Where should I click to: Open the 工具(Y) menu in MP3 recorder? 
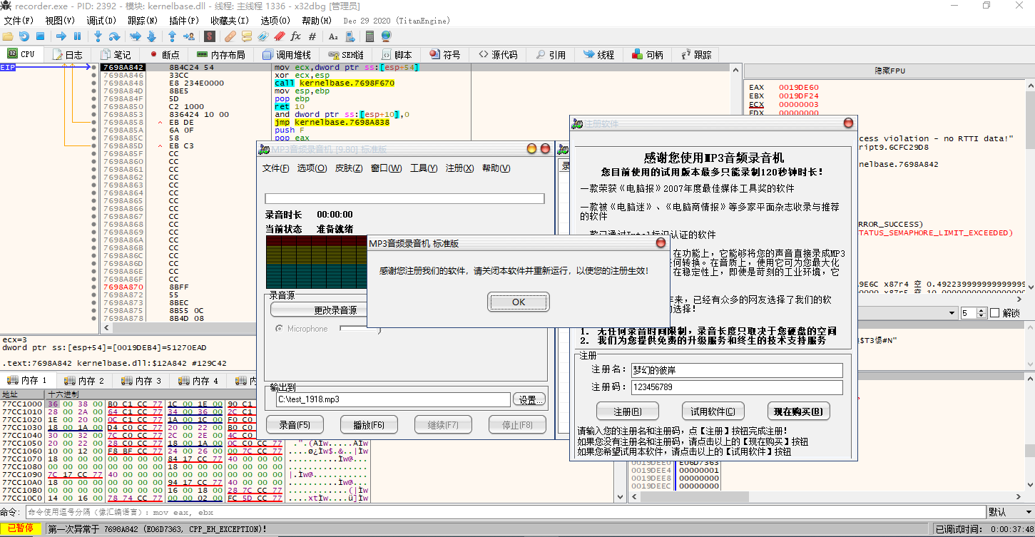[x=424, y=168]
